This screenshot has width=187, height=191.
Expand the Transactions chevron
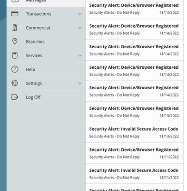click(x=80, y=14)
